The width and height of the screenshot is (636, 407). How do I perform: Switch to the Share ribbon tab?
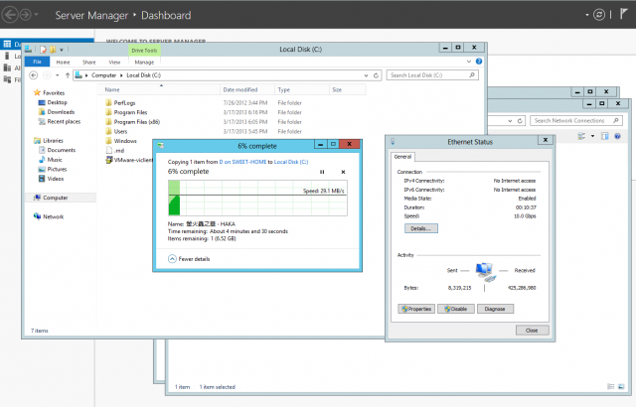(x=88, y=62)
